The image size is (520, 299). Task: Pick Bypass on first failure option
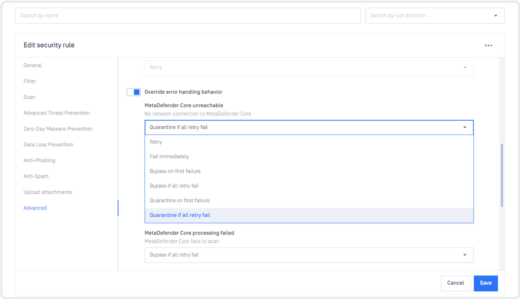[x=309, y=171]
